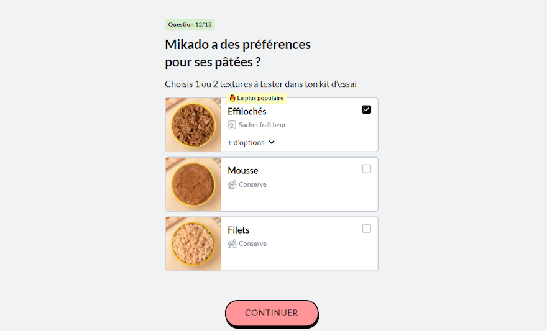Click the flame icon on popular badge
The width and height of the screenshot is (547, 331).
point(232,98)
